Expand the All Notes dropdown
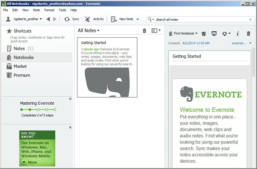The width and height of the screenshot is (257, 169). (89, 30)
